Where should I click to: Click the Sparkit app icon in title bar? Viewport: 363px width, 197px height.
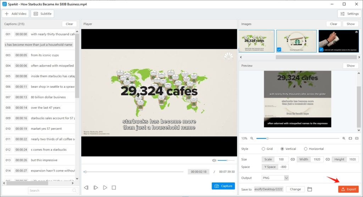[x=4, y=4]
